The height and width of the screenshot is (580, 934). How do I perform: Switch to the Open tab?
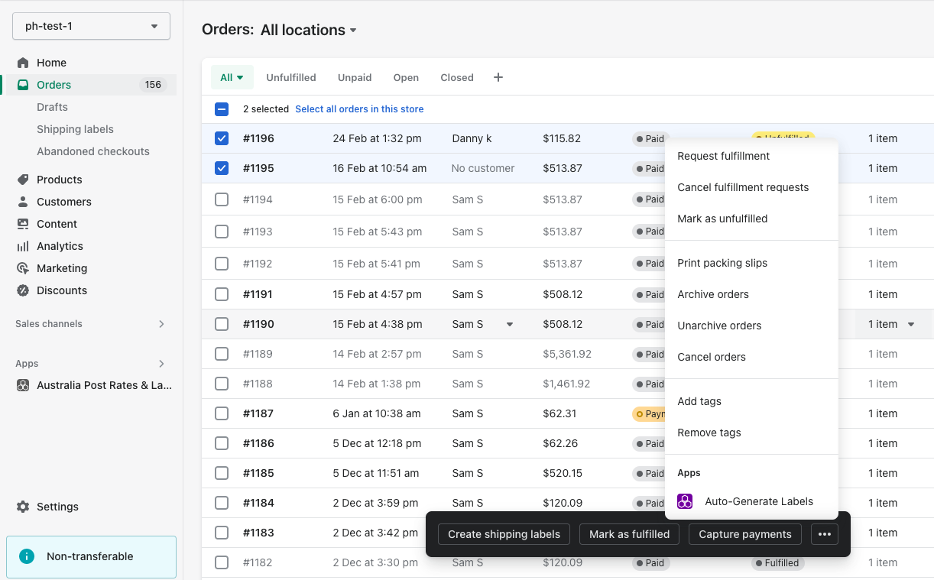point(406,77)
